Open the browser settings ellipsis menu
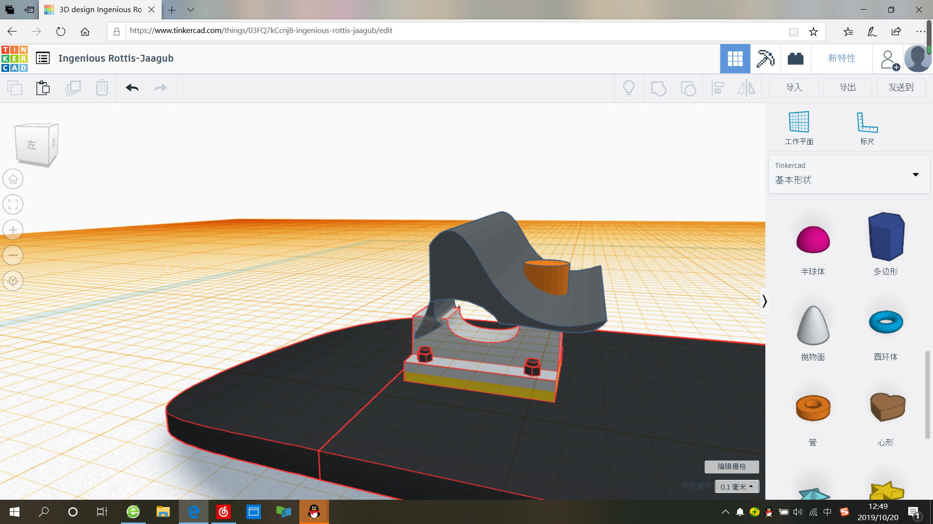 pyautogui.click(x=920, y=32)
